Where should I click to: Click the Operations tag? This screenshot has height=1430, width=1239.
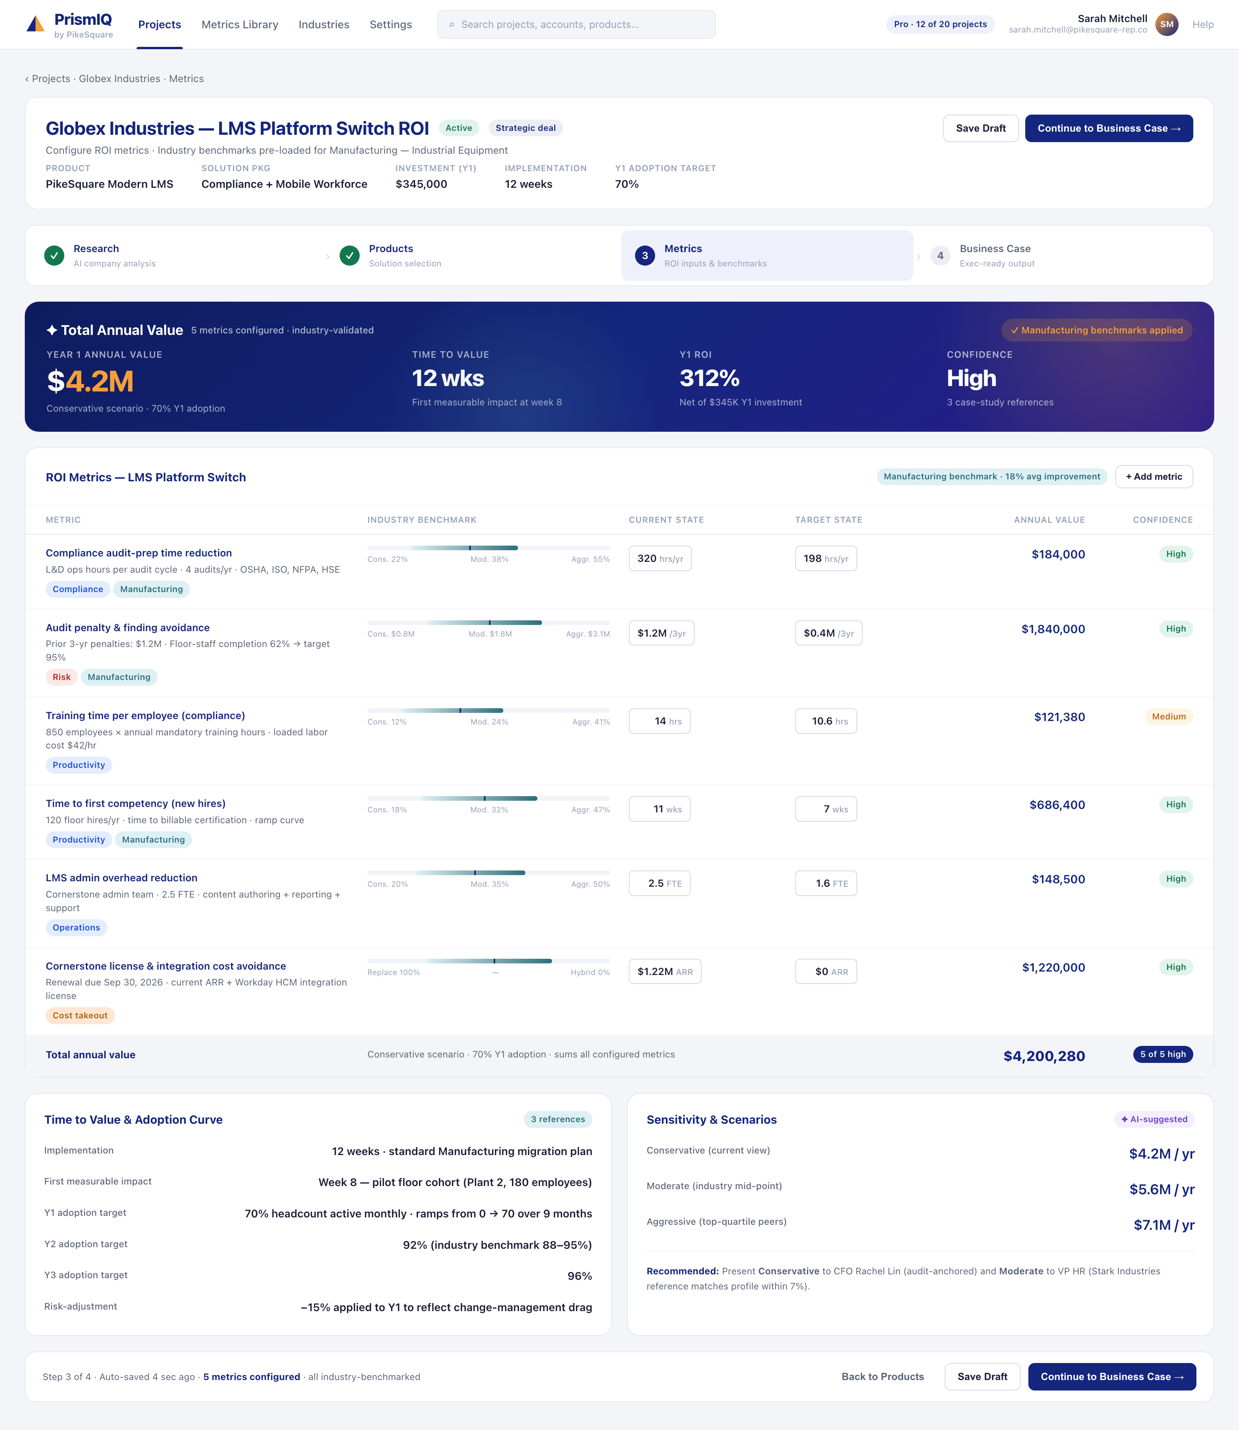(x=76, y=928)
